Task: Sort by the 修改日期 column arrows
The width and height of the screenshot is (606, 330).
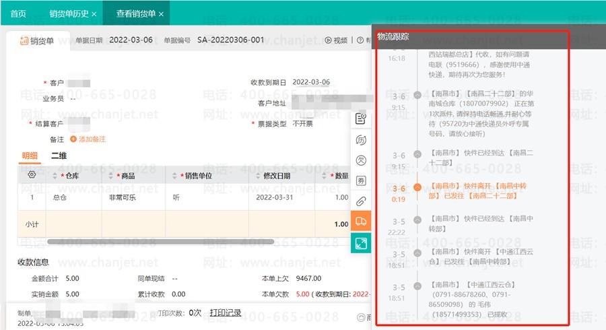Action: [258, 176]
